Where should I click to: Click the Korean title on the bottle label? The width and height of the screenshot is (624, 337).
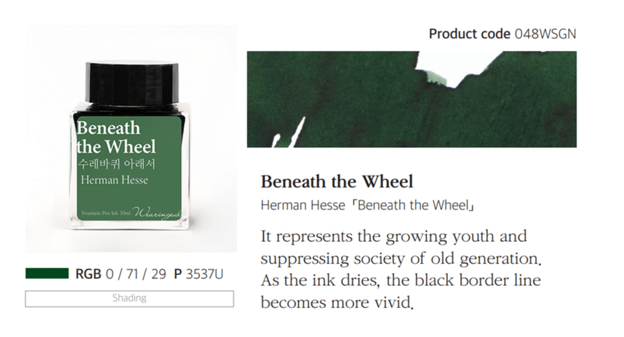116,164
